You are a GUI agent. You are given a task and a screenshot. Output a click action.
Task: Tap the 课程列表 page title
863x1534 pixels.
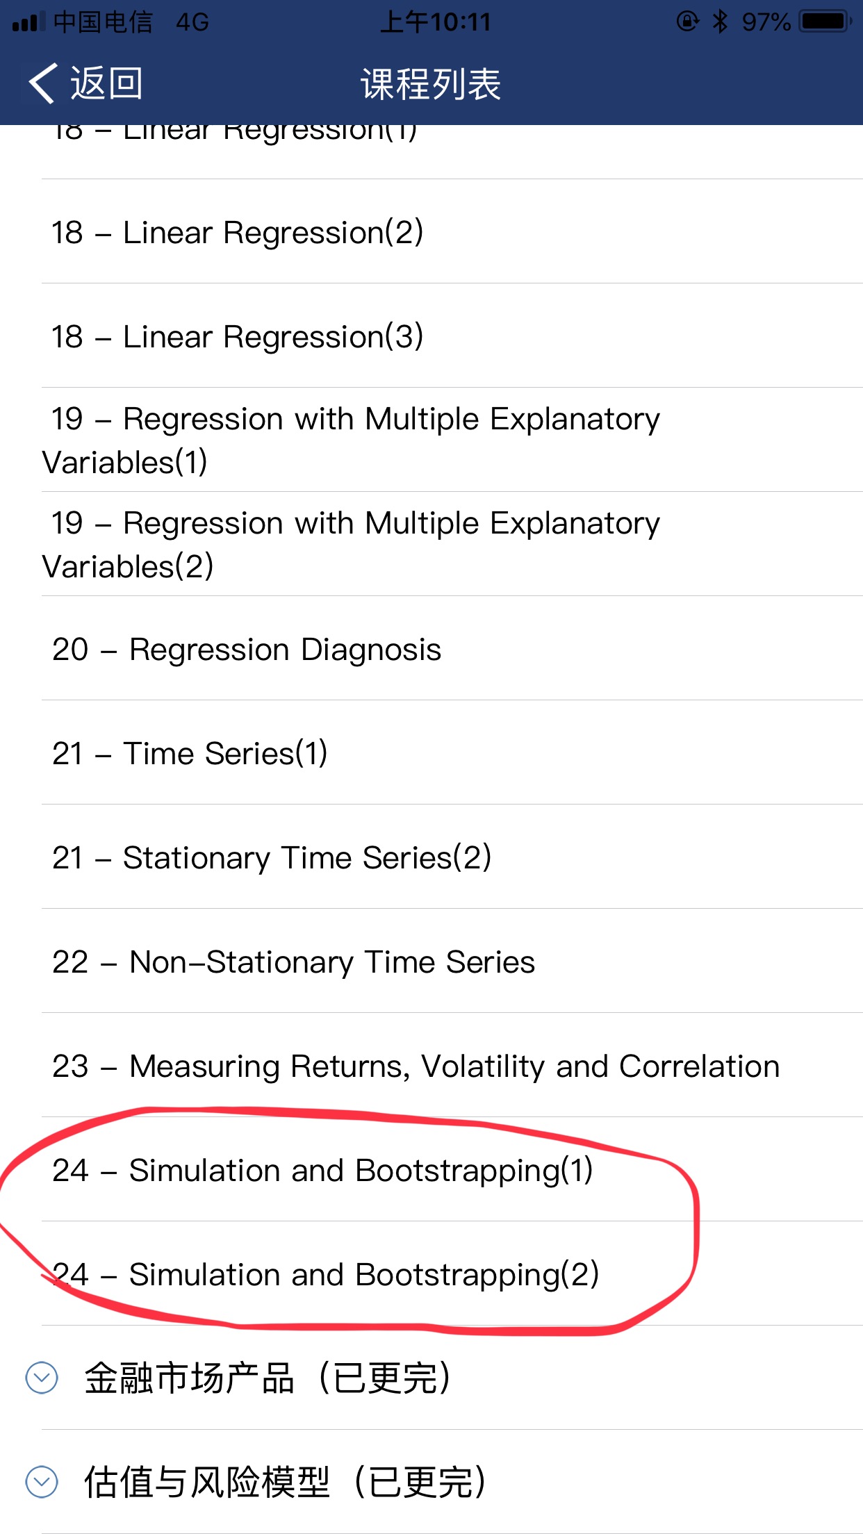pyautogui.click(x=431, y=84)
